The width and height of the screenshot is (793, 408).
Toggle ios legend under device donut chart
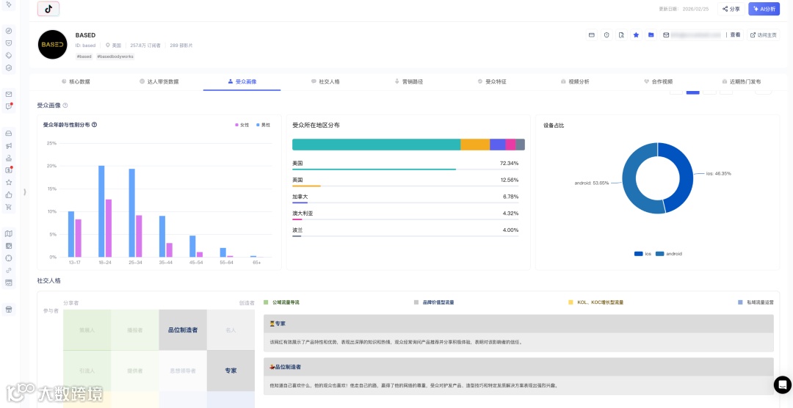pyautogui.click(x=642, y=254)
